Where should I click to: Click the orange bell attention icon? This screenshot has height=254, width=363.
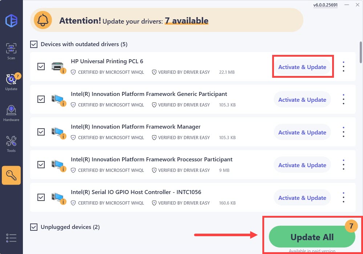43,20
